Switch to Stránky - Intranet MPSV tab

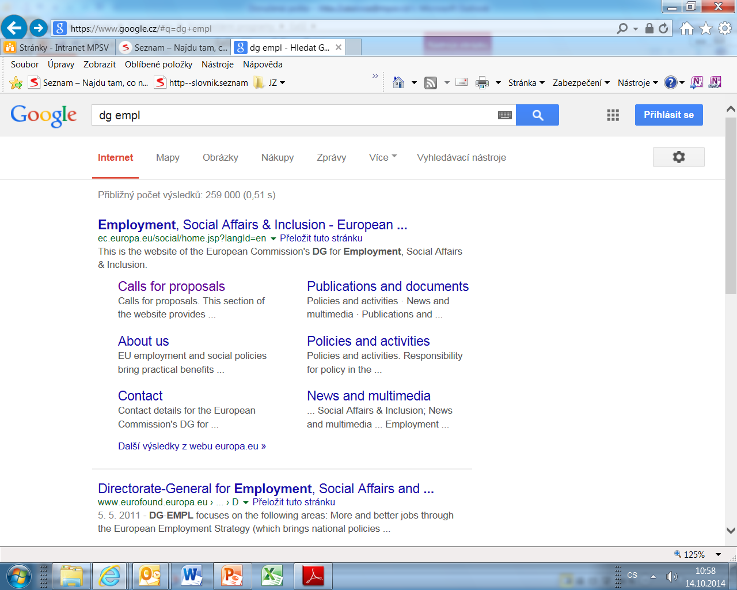click(x=58, y=48)
